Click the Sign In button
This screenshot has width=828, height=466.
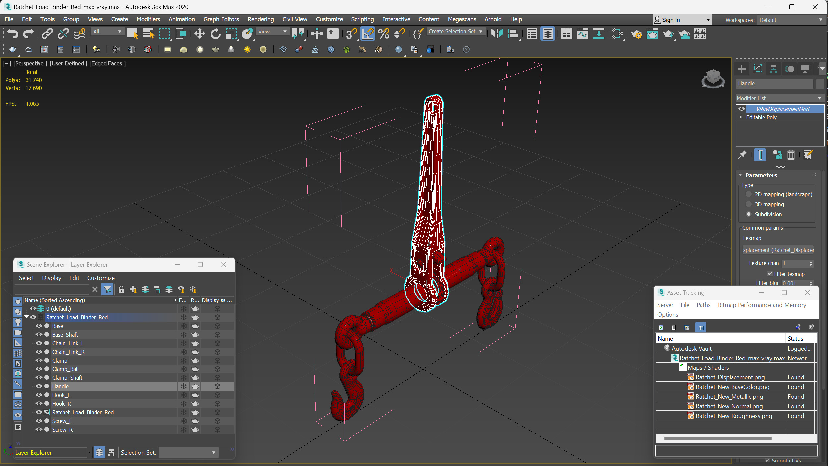click(x=682, y=20)
